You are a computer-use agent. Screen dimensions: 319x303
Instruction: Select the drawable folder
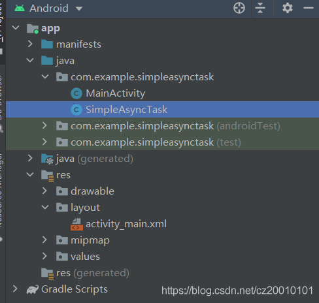point(92,191)
